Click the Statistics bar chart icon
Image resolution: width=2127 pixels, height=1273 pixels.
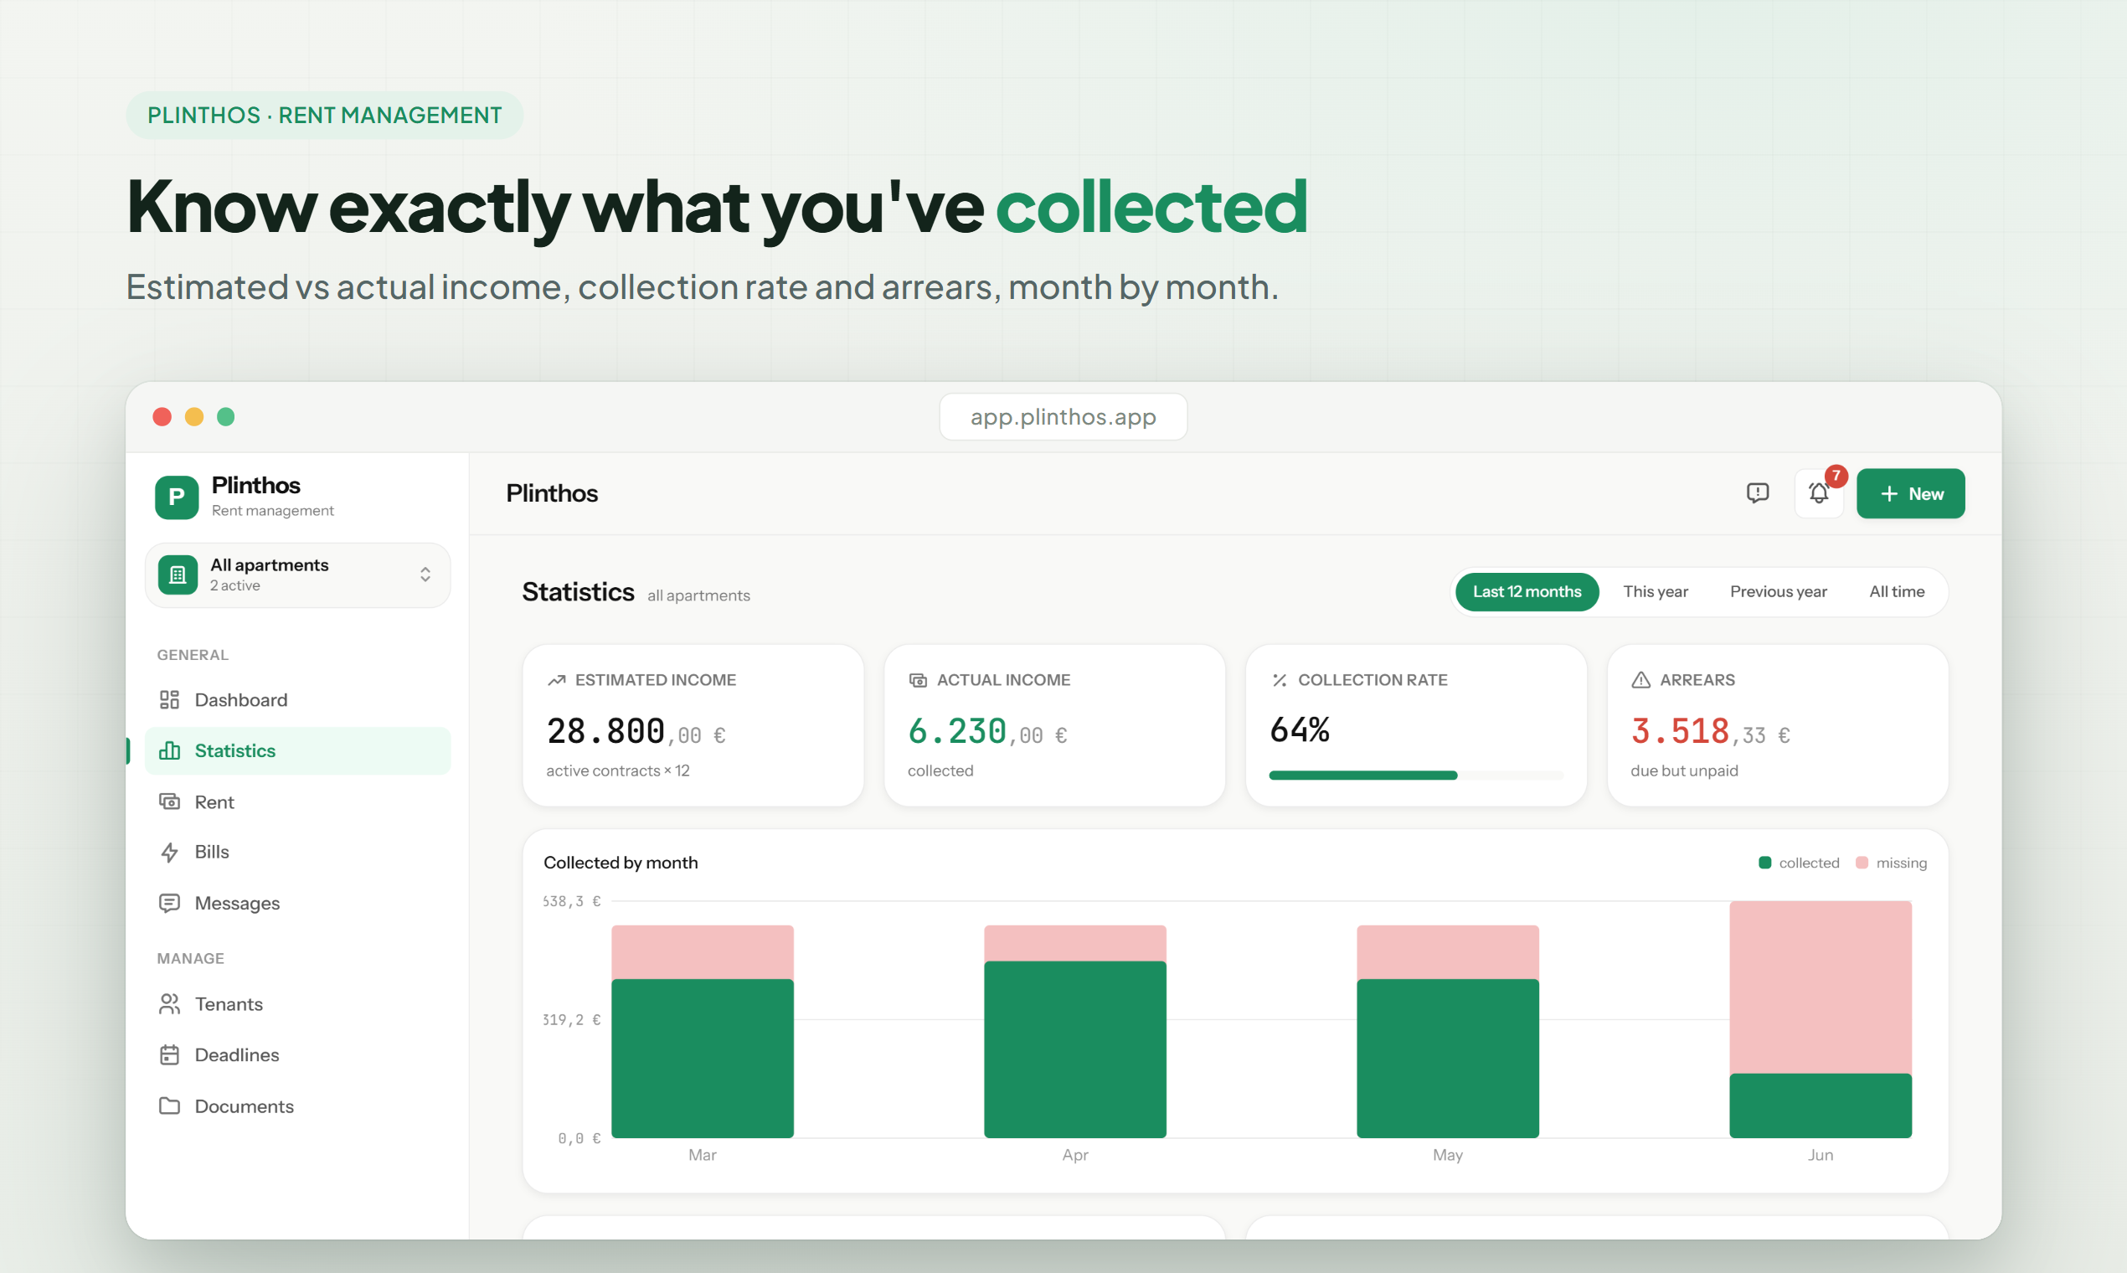(170, 750)
